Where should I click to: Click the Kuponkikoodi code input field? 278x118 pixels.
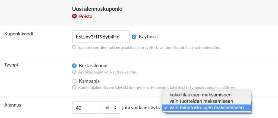[x=101, y=36]
